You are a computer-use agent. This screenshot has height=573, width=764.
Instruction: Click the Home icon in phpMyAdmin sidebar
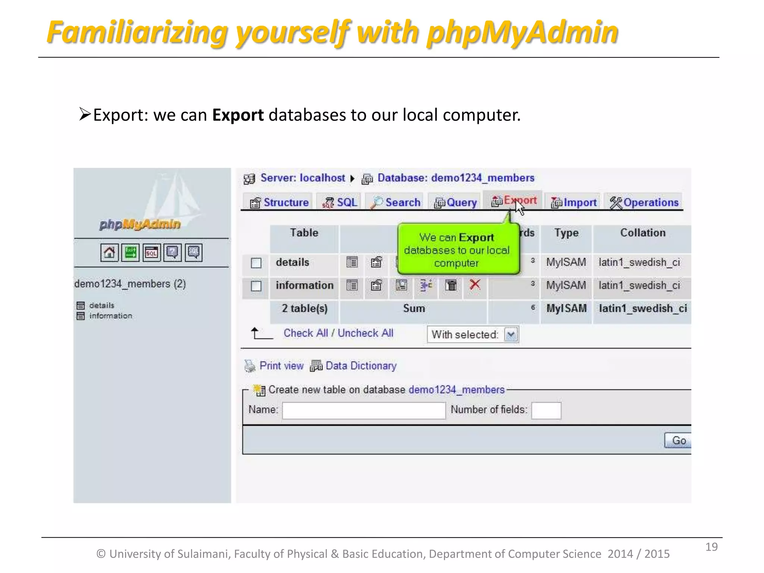109,253
